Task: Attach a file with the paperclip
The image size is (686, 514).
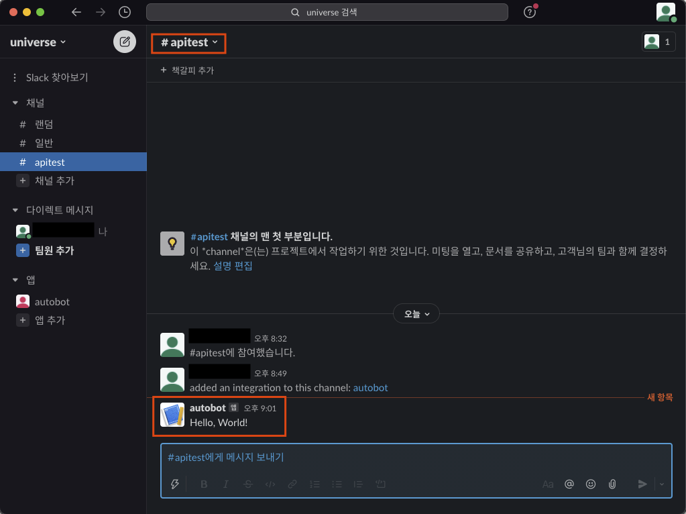Action: 612,484
